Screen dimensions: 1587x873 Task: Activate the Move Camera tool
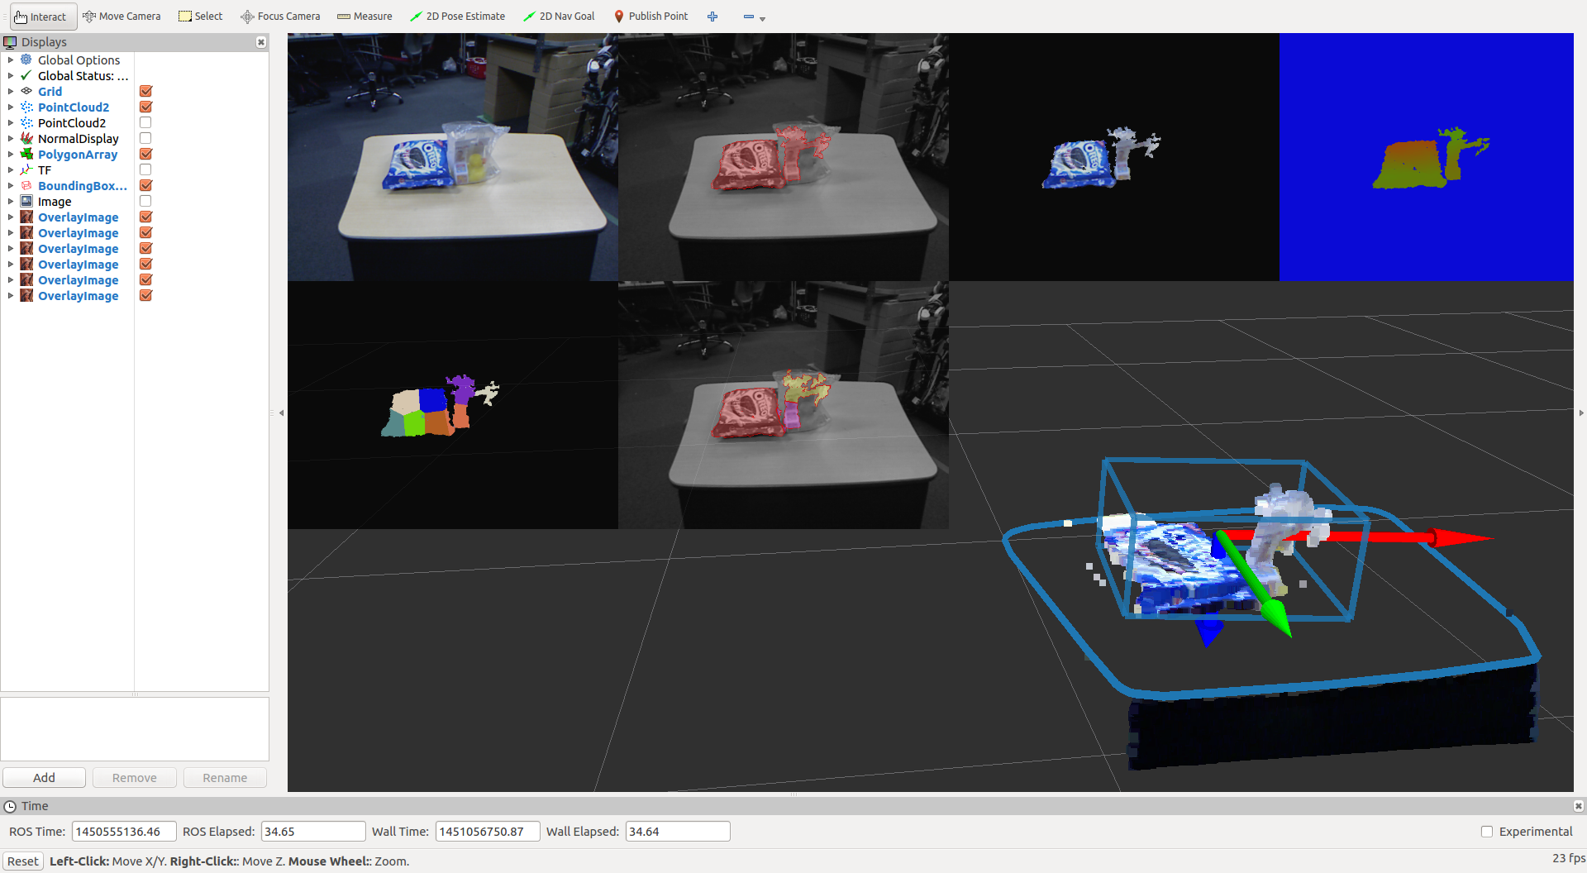coord(122,17)
